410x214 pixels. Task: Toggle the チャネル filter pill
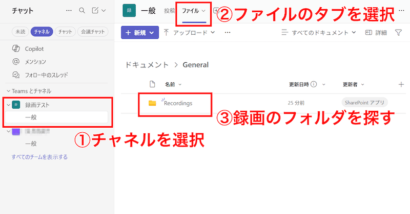[x=42, y=32]
